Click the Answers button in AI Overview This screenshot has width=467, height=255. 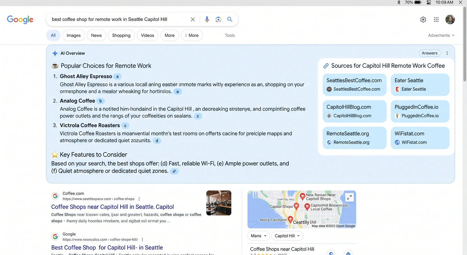[x=430, y=53]
